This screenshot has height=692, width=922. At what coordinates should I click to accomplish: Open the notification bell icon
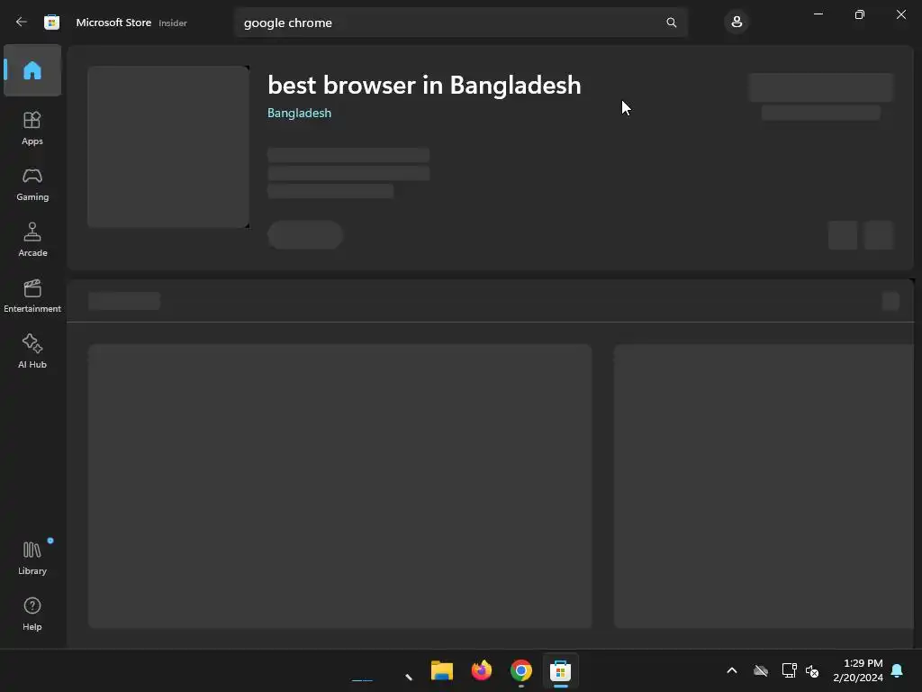coord(897,670)
